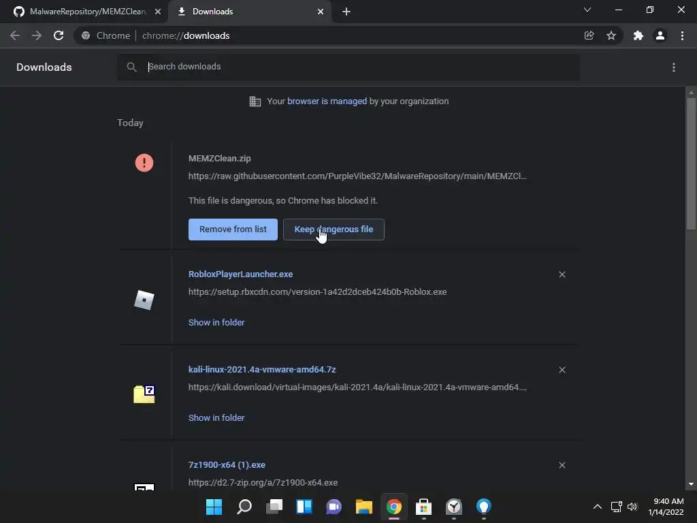
Task: Click the raw.githubusercontent.com MEMZClean URL
Action: pos(357,176)
